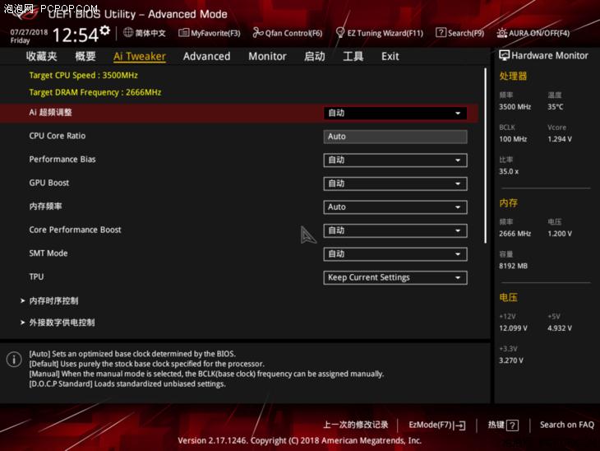Select the 35°C temperature value
The image size is (600, 451).
click(556, 106)
